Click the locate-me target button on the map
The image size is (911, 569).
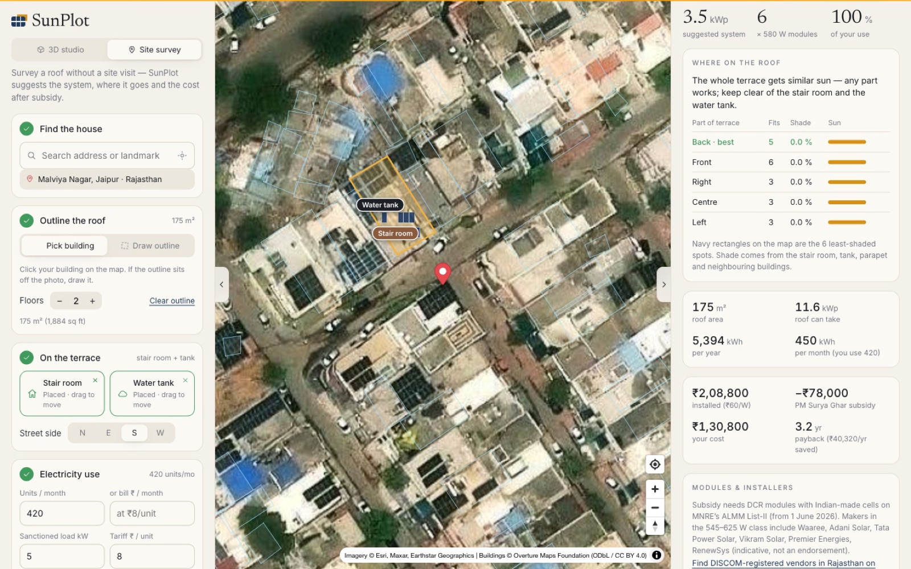pos(655,464)
